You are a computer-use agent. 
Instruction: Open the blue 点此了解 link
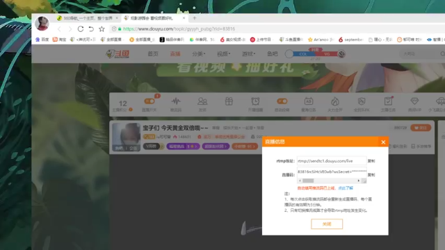[x=346, y=188]
